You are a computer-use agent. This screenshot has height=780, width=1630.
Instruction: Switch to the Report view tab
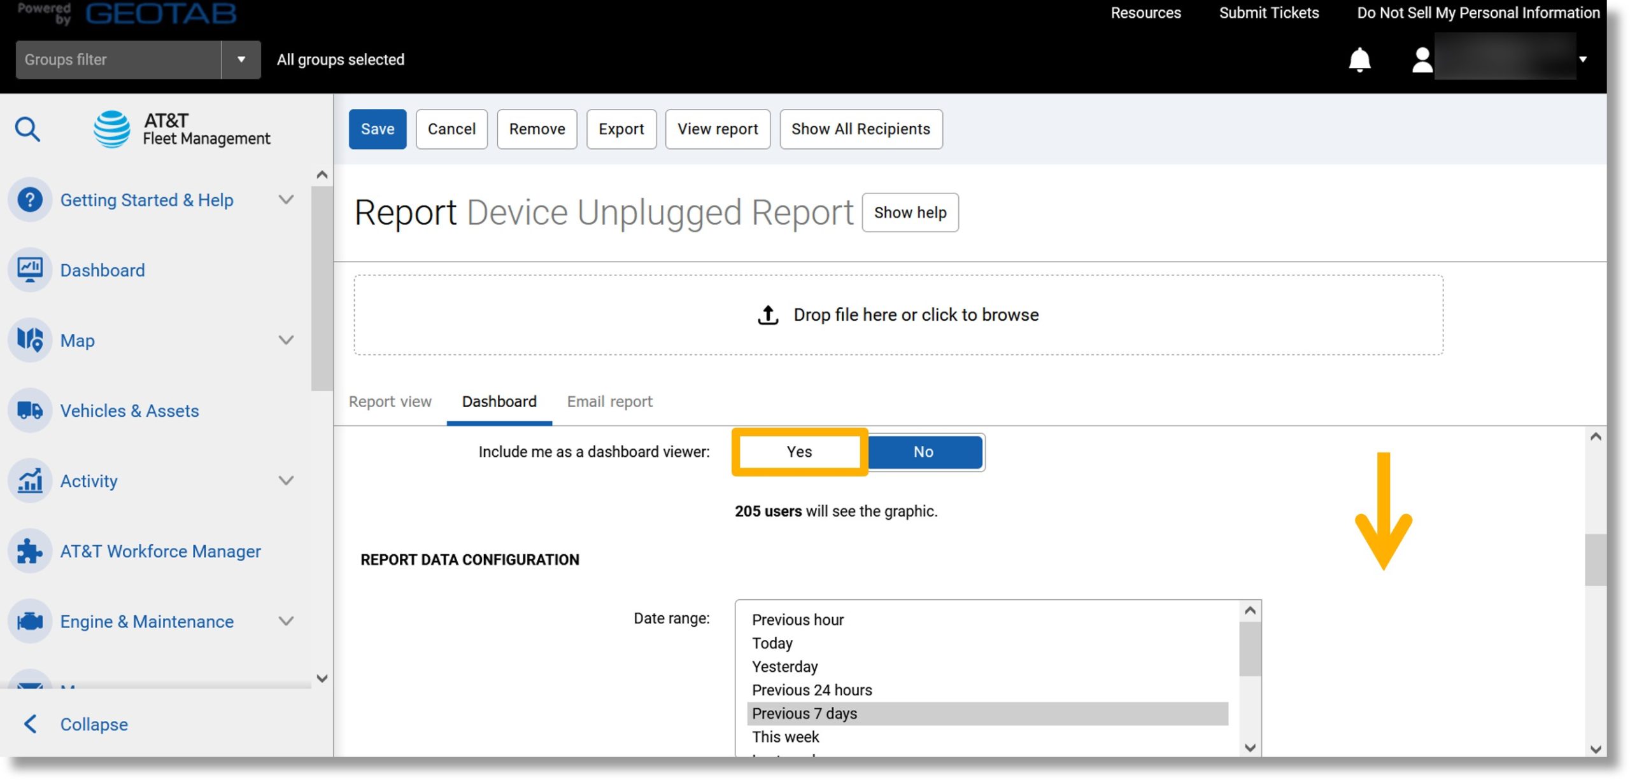(x=389, y=401)
